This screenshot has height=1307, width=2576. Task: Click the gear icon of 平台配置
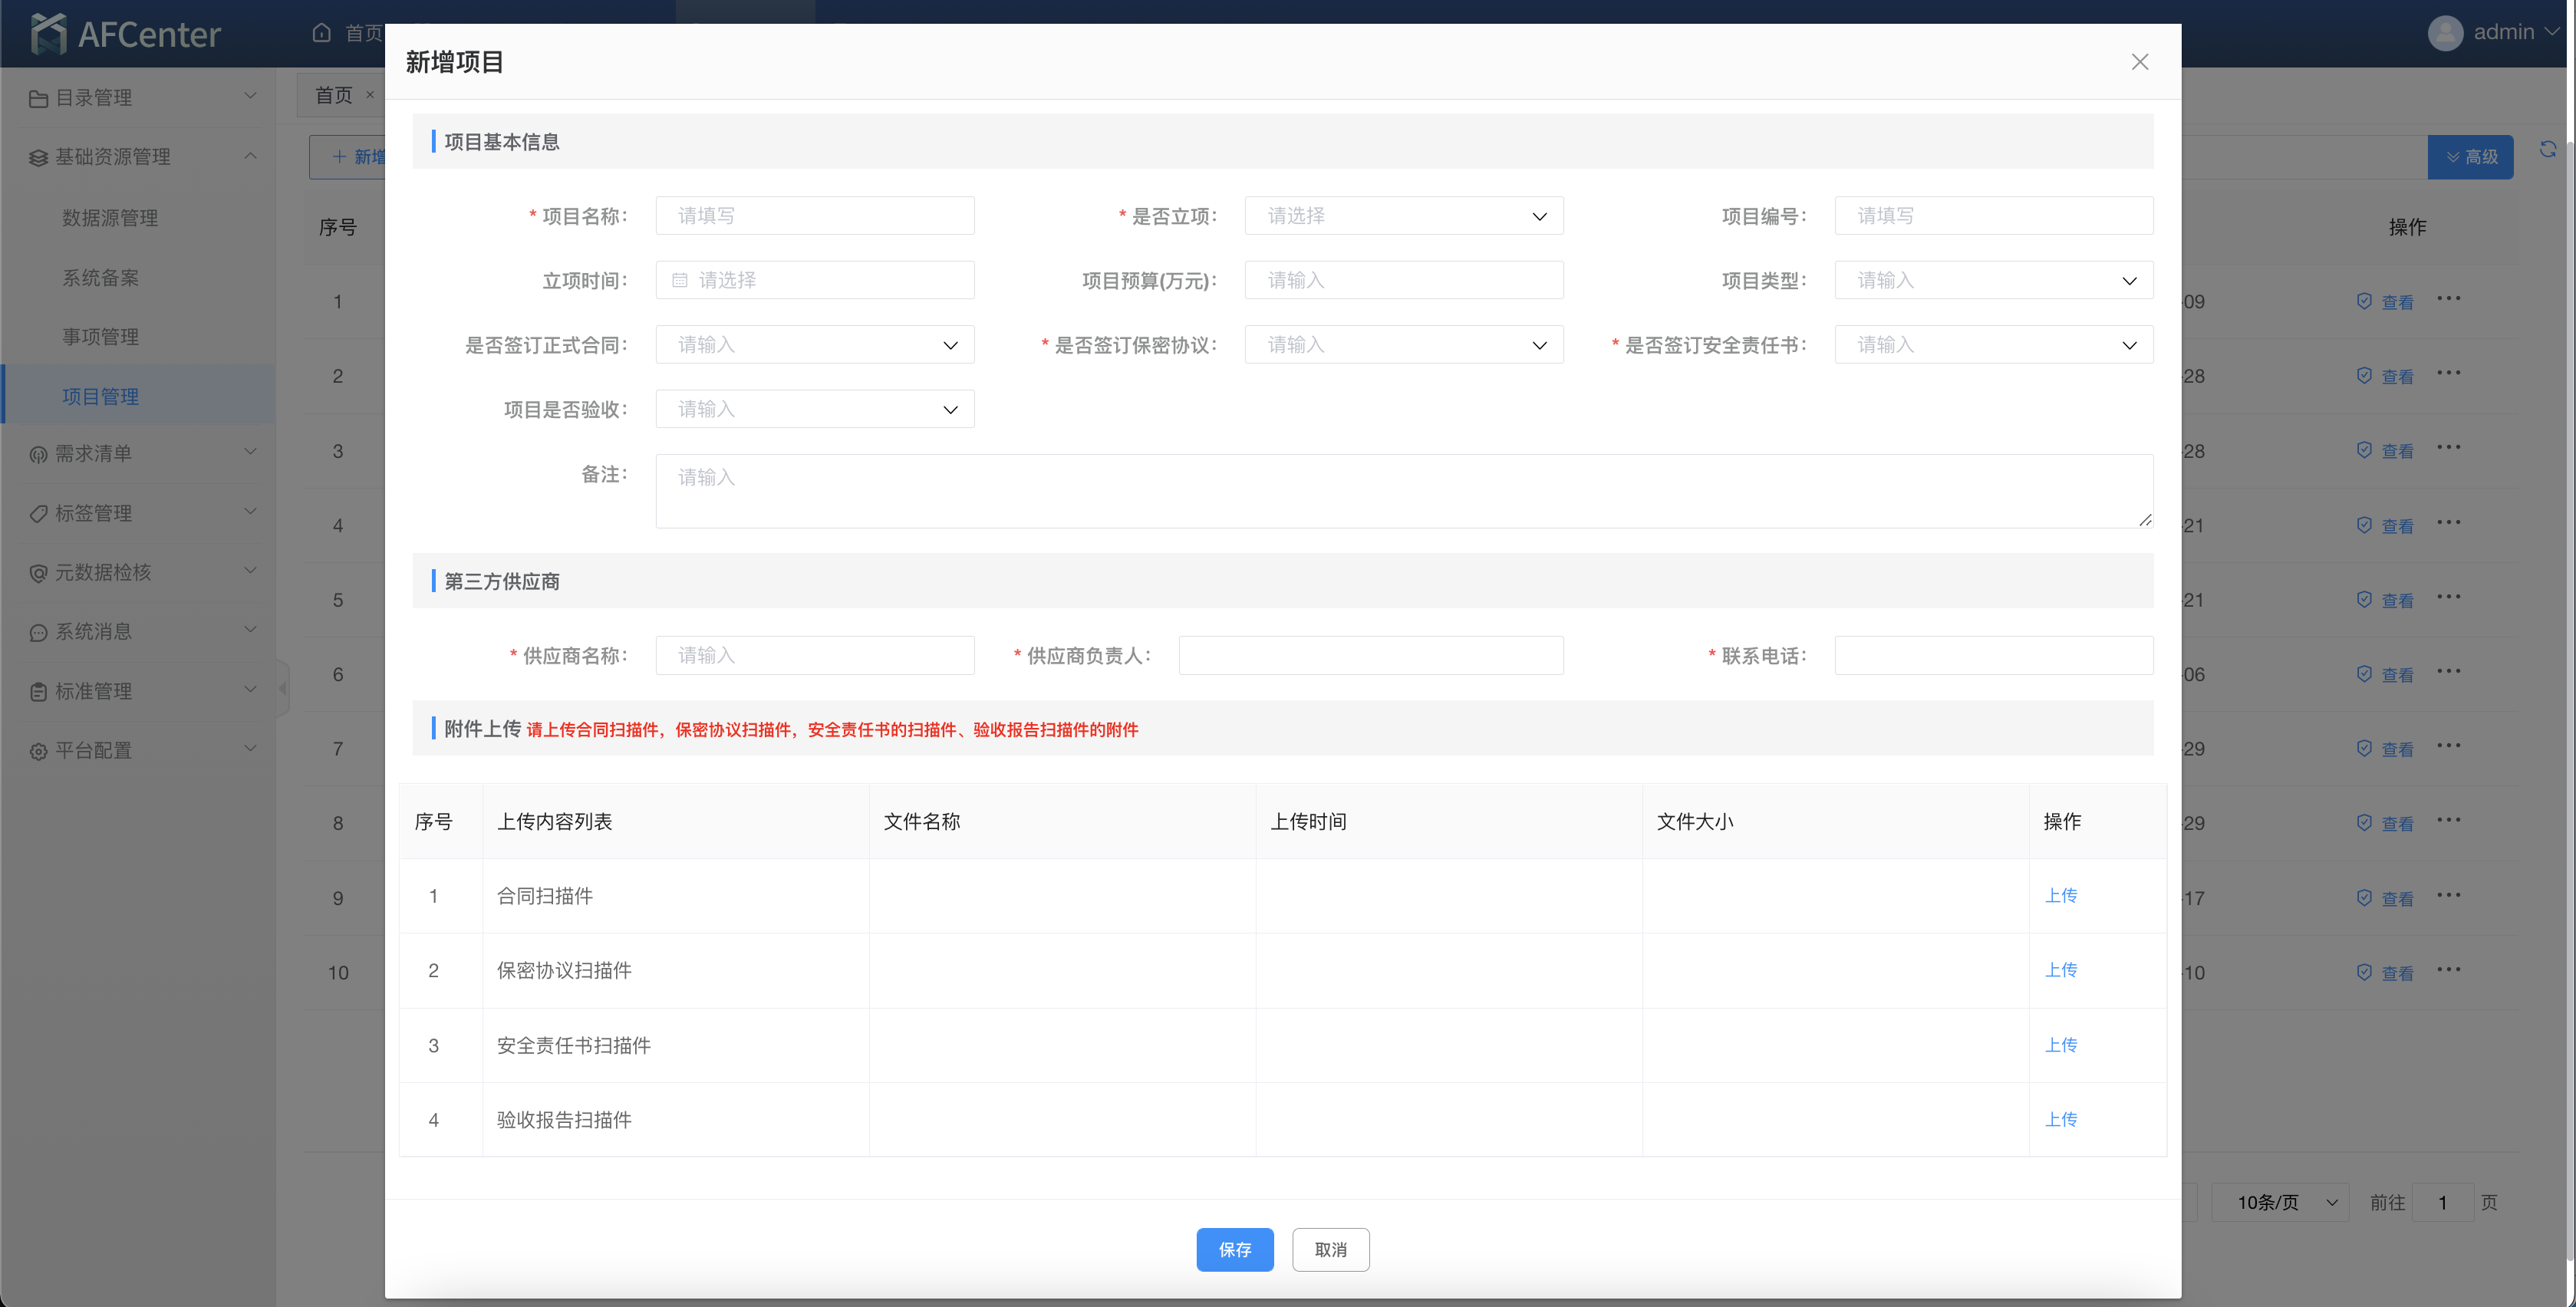38,751
